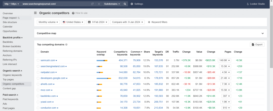273x111 pixels.
Task: Add Keyword filters
Action: click(x=157, y=22)
